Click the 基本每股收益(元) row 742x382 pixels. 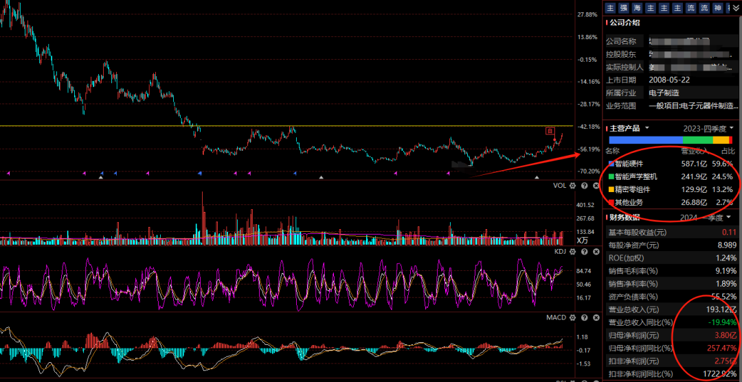click(673, 232)
